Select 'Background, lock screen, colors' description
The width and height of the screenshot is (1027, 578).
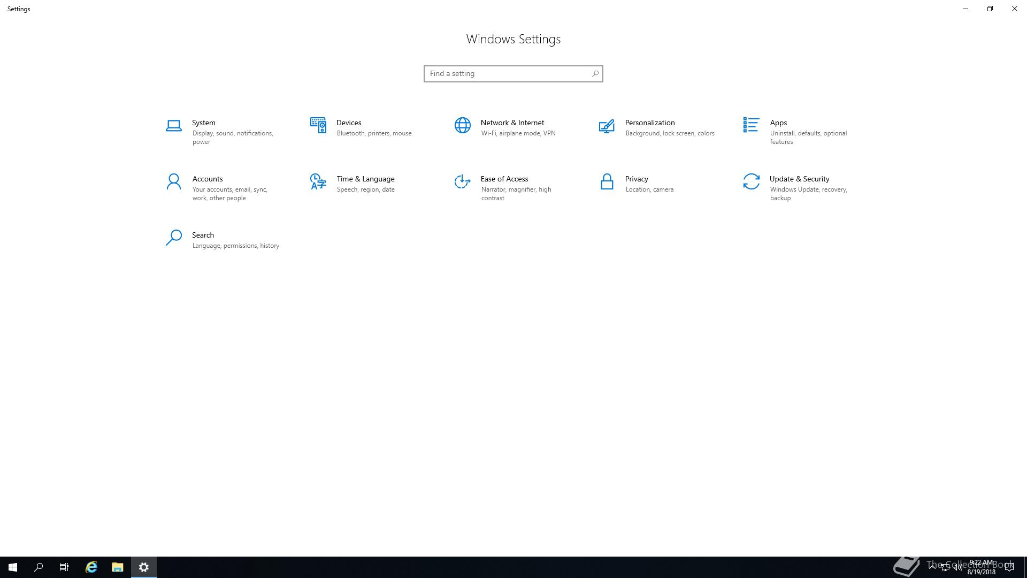pos(670,133)
